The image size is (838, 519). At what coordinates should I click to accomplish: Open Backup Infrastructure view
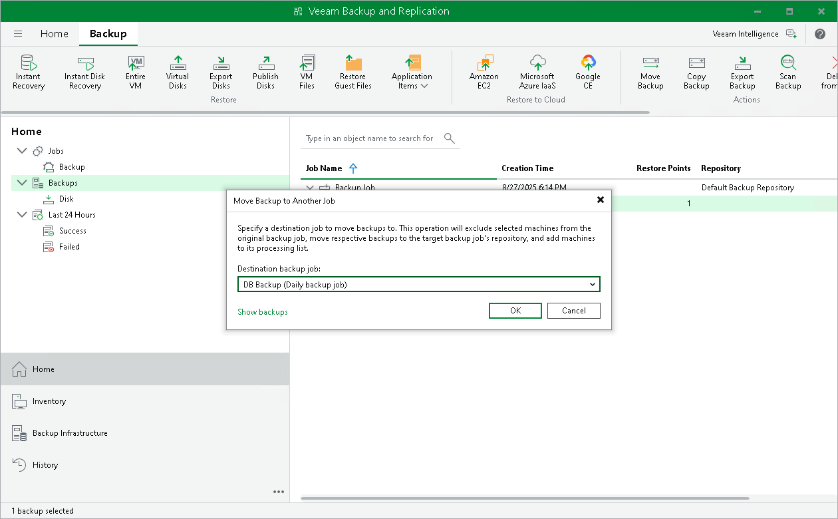(x=145, y=433)
